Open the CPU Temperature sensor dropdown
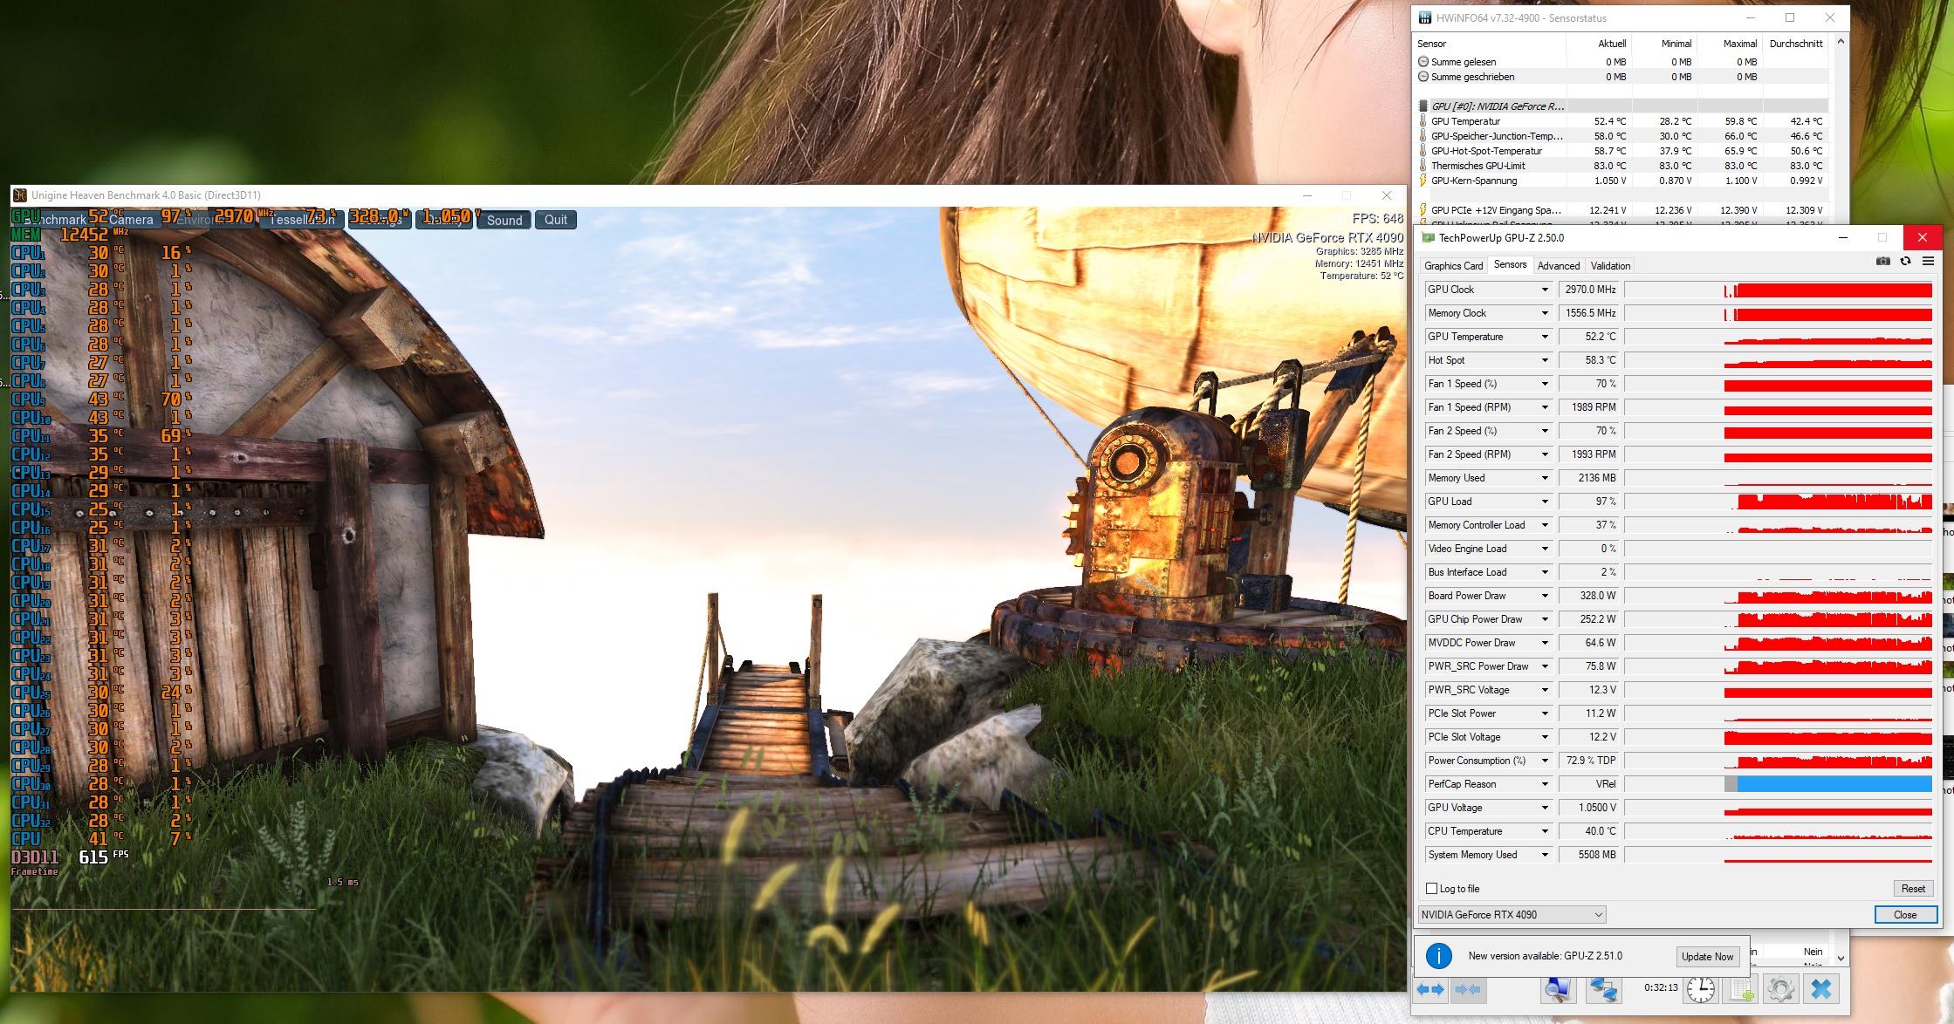This screenshot has width=1954, height=1024. [1544, 831]
